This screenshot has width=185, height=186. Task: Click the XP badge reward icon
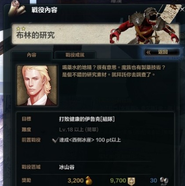[131, 182]
